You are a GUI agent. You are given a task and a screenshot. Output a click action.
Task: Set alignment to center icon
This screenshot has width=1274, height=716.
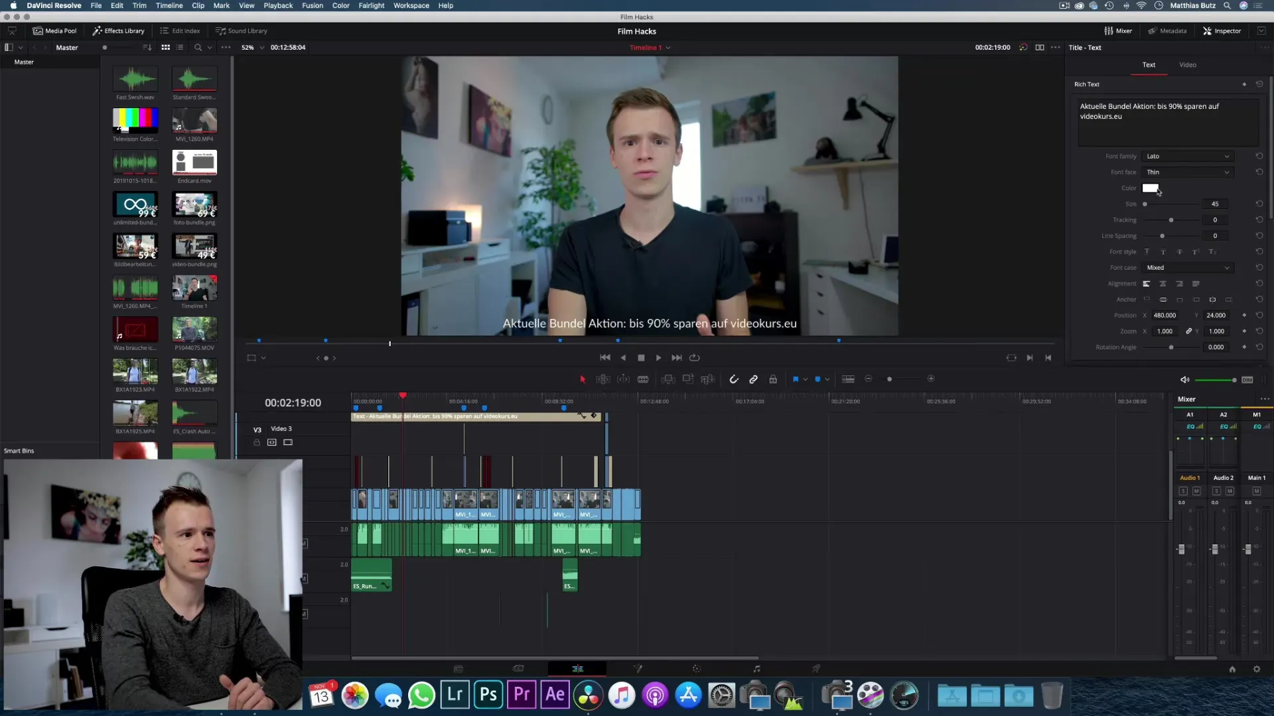(x=1163, y=284)
